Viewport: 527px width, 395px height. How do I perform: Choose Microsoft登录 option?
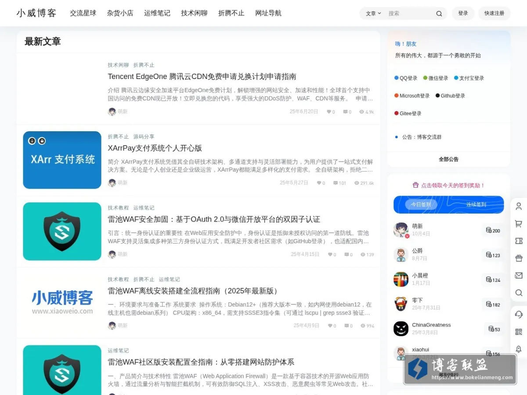(x=411, y=96)
